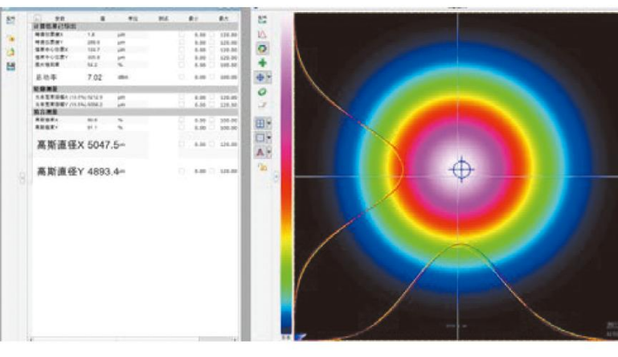Open the grid tool dropdown arrow
618x357 pixels.
click(x=269, y=124)
